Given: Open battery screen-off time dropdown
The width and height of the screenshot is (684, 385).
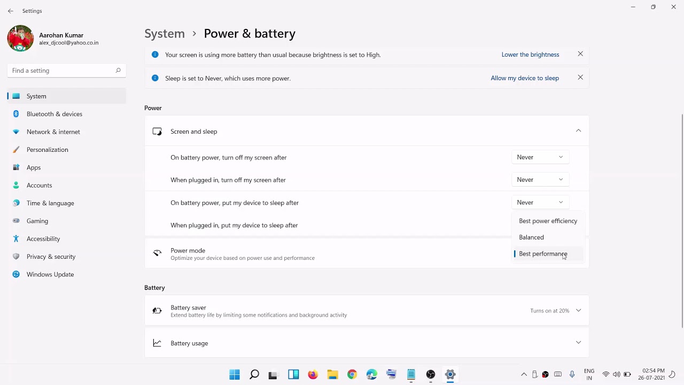Looking at the screenshot, I should (540, 157).
